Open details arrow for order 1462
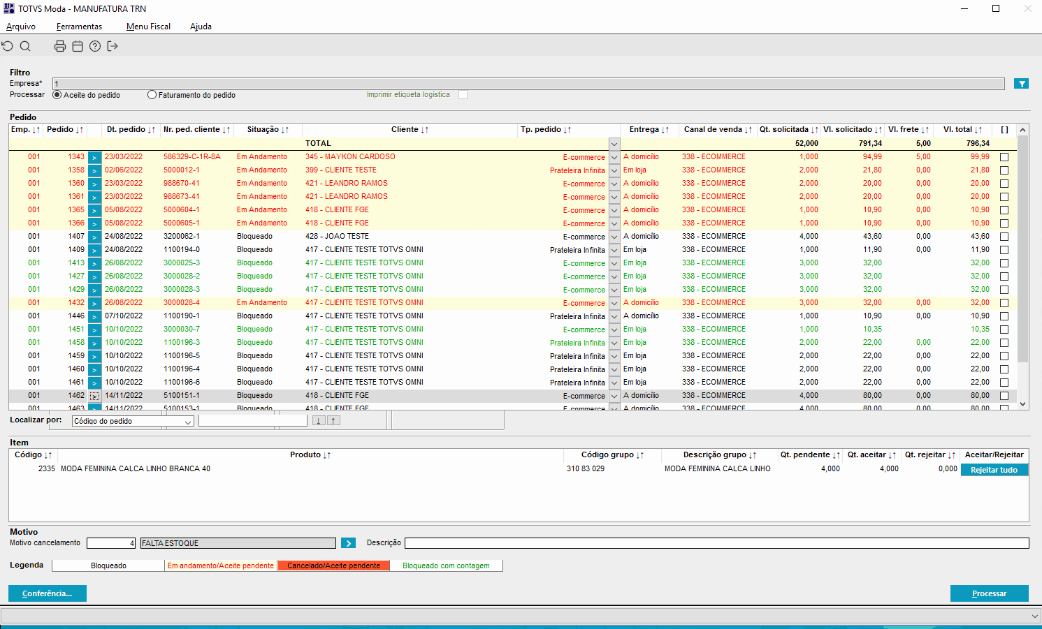This screenshot has height=629, width=1042. click(x=94, y=396)
